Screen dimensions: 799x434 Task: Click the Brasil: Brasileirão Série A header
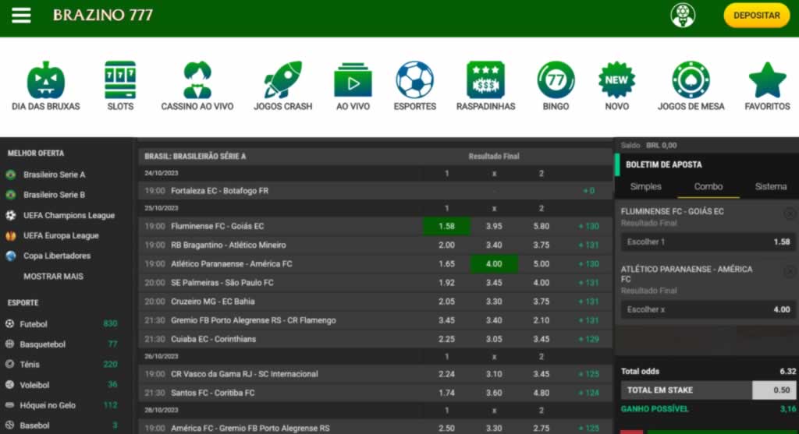[x=195, y=157]
